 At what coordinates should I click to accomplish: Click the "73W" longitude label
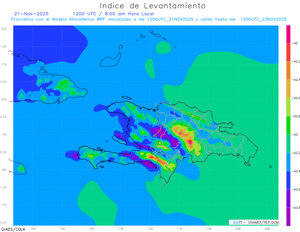121,228
